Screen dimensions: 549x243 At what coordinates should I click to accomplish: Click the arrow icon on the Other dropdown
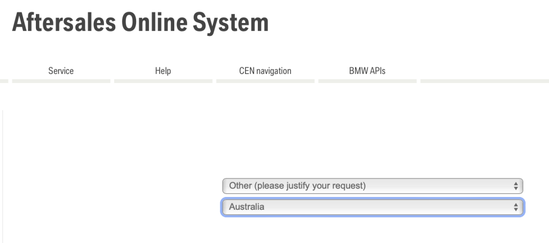tap(516, 186)
